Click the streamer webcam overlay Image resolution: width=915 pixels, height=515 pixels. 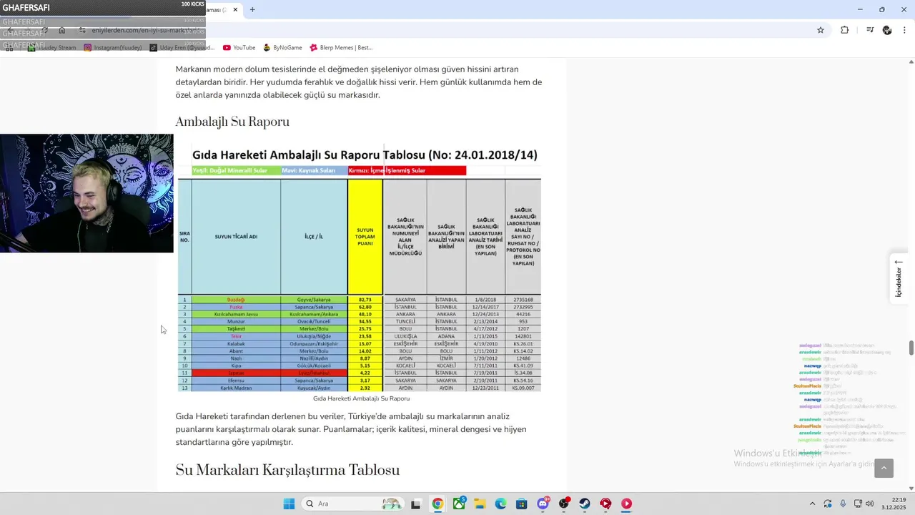(x=86, y=193)
